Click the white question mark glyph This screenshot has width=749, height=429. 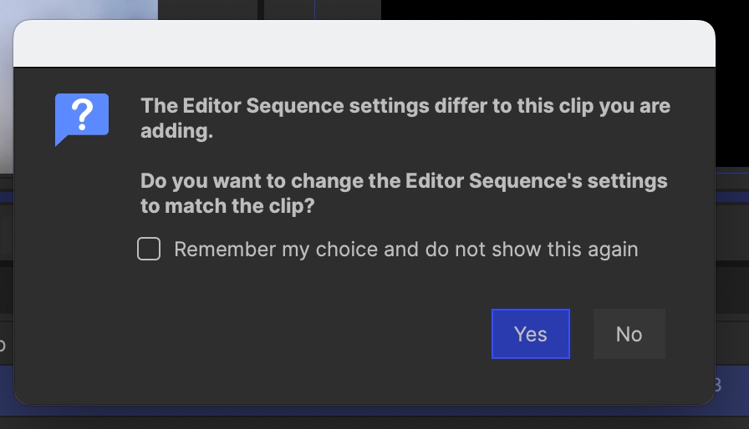[82, 114]
